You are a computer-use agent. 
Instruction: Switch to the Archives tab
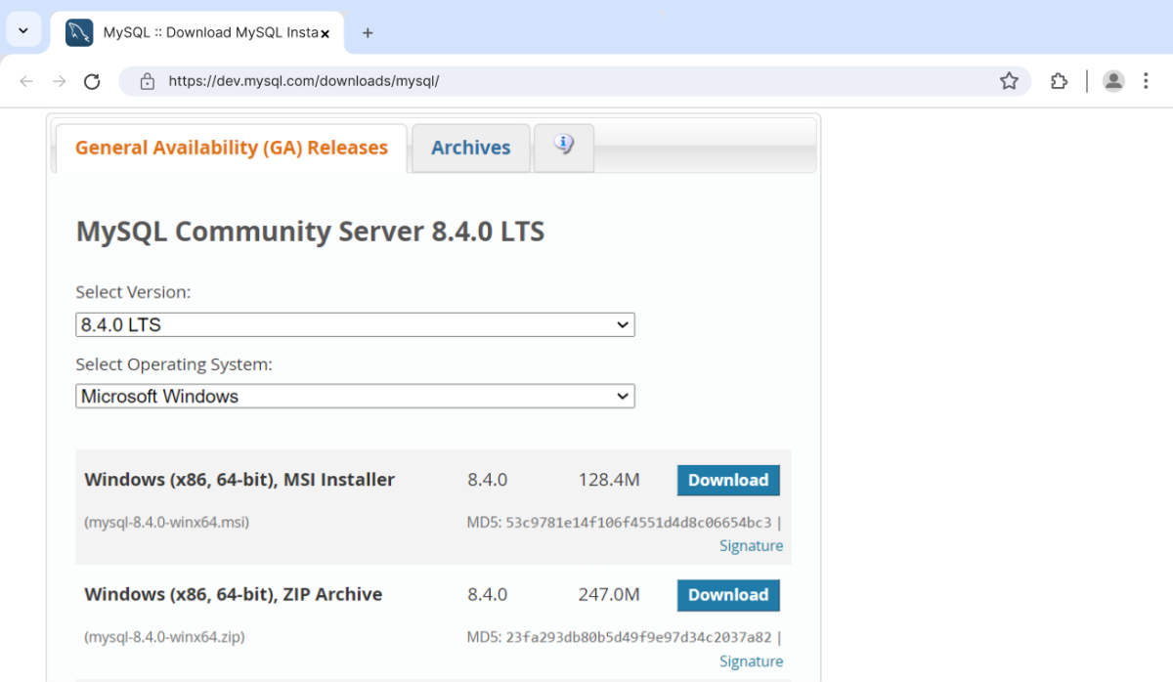(470, 148)
